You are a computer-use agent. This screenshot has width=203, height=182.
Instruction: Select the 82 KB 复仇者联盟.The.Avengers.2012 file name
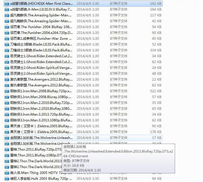tap(41, 85)
